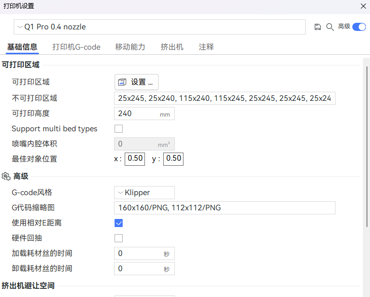The height and width of the screenshot is (297, 370).
Task: Go to the 注释 tab
Action: tap(206, 47)
